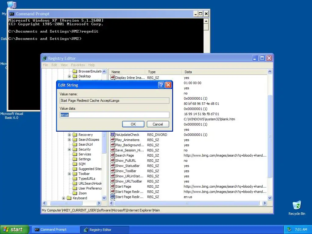Click scroll-right arrow of values pane

click(264, 203)
